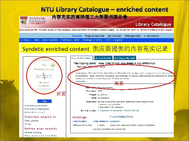Click Help on catalogue bar
Viewport: 189px width, 141px height.
point(36,40)
